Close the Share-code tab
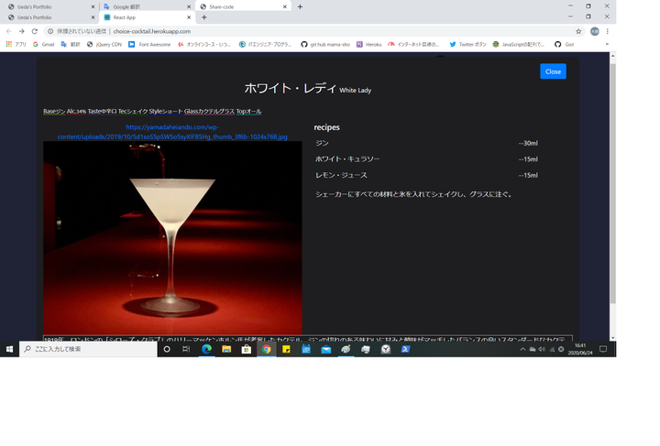Image resolution: width=660 pixels, height=446 pixels. click(284, 6)
